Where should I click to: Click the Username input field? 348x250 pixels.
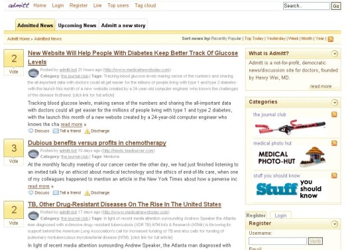278,241
